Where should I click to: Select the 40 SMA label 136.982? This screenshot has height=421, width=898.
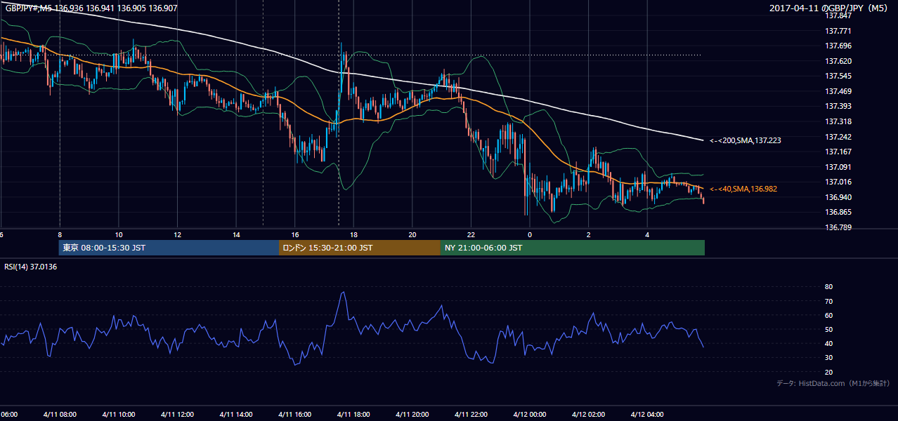743,189
